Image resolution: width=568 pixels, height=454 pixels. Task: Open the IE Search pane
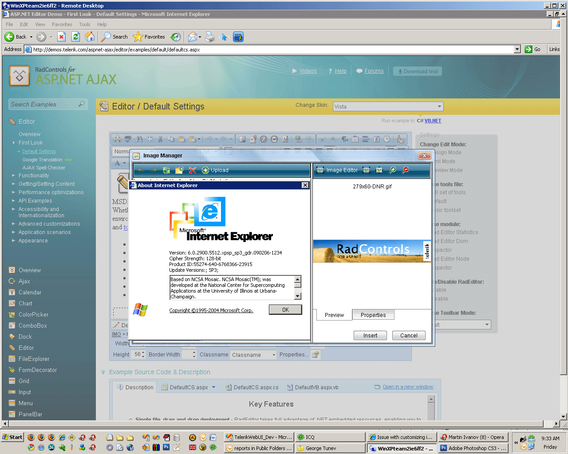114,37
